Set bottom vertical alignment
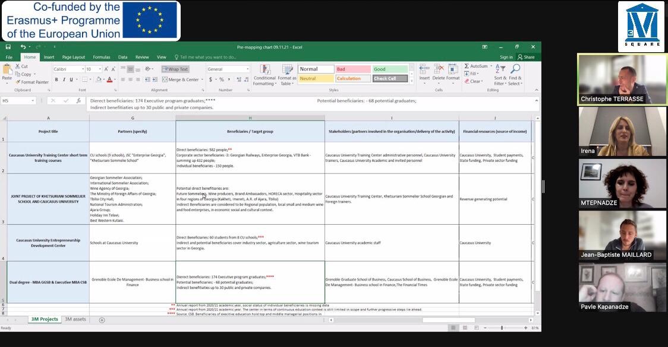This screenshot has width=668, height=347. pyautogui.click(x=138, y=69)
